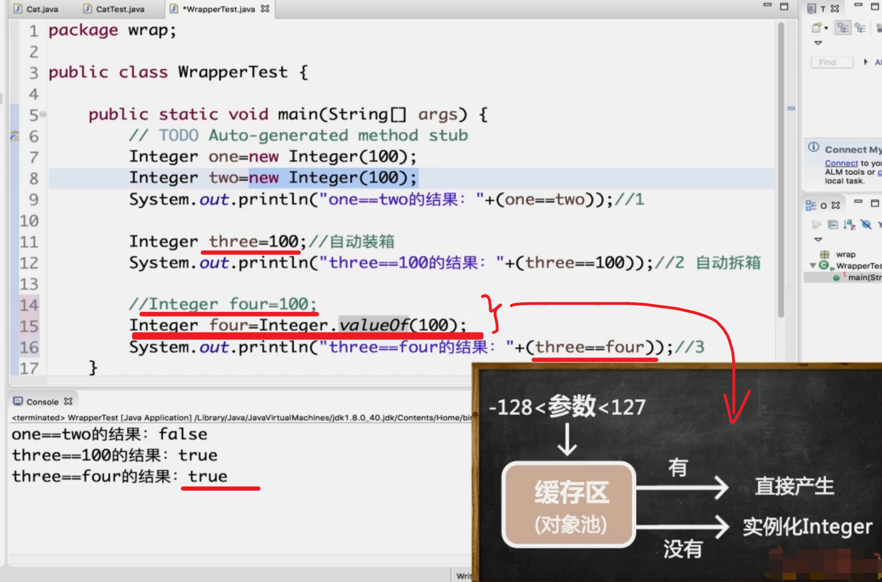Close the Outline view
The image size is (882, 582).
pyautogui.click(x=835, y=205)
